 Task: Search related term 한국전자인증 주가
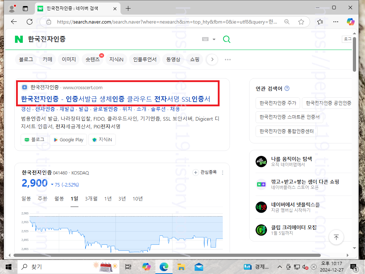point(278,103)
